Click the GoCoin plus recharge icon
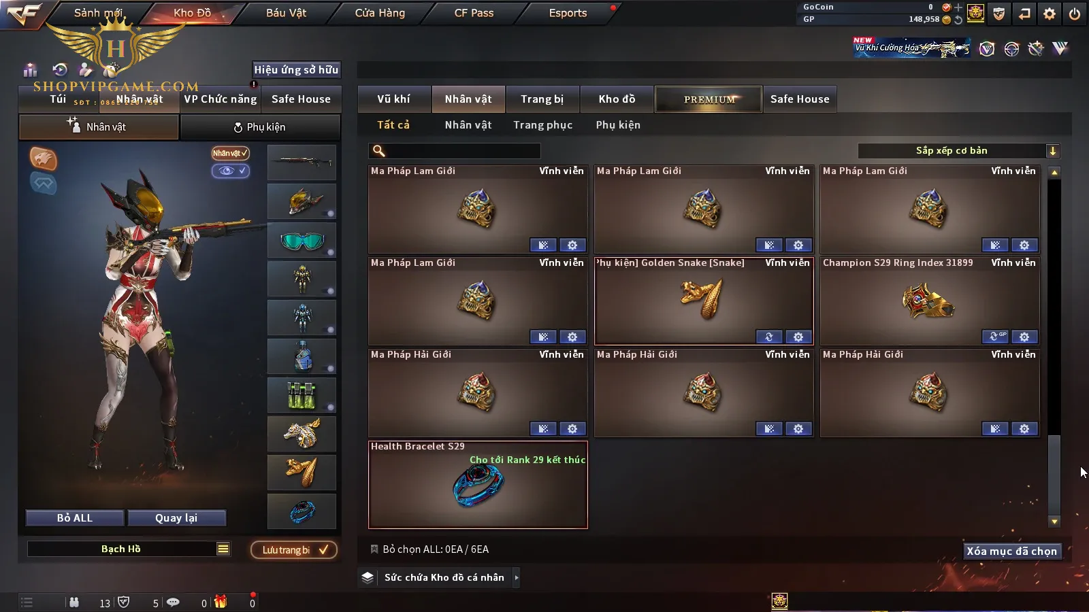This screenshot has height=612, width=1089. (x=958, y=7)
